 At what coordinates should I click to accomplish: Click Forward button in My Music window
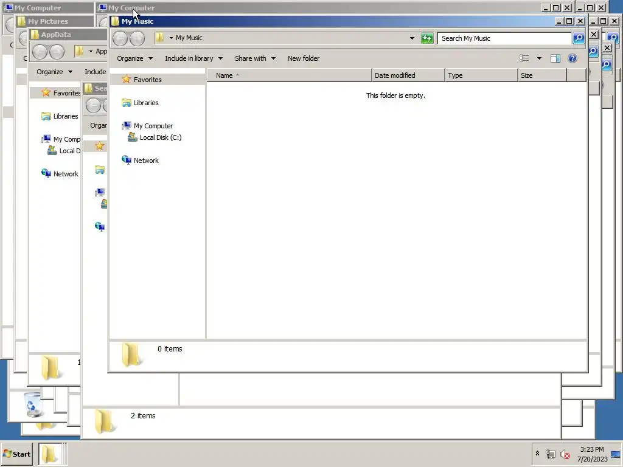(137, 38)
